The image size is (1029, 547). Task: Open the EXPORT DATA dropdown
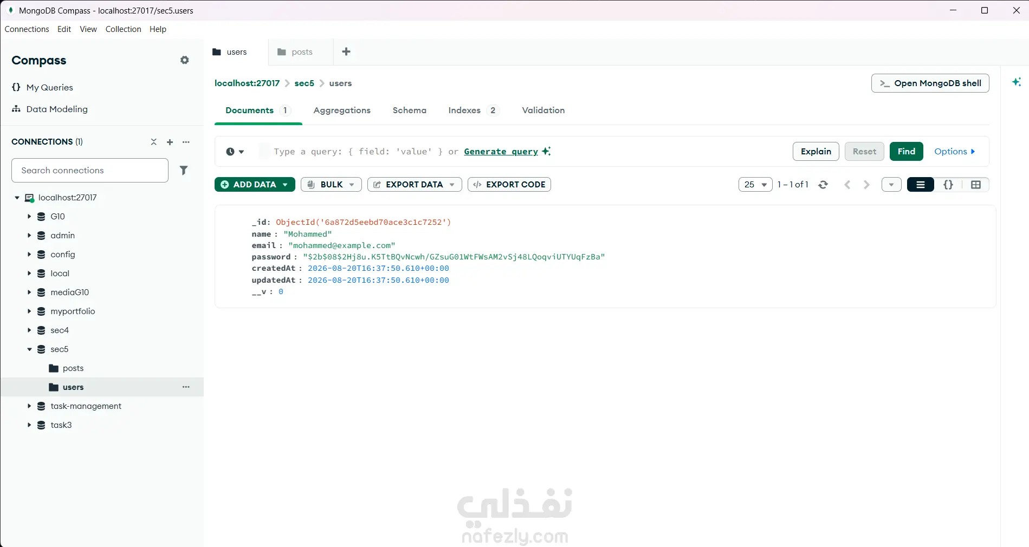click(x=415, y=185)
